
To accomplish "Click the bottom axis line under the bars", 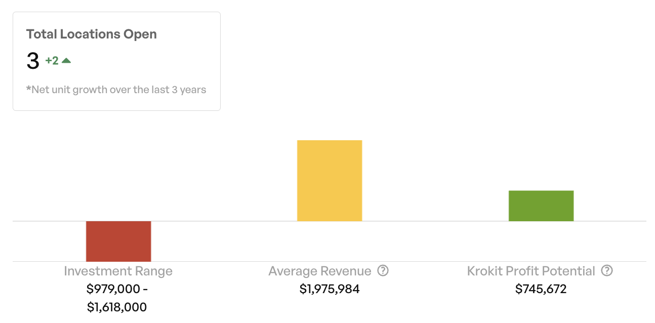I will point(228,261).
